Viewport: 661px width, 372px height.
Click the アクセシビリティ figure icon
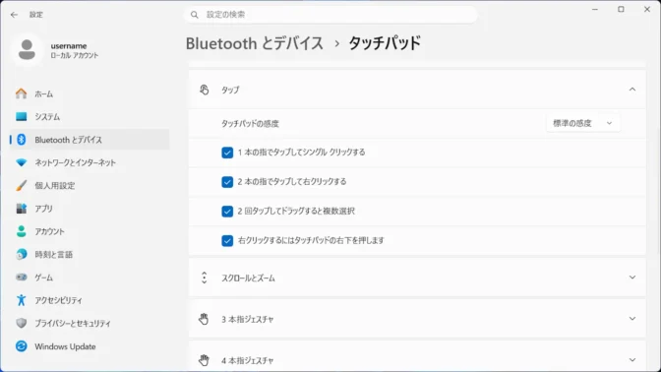point(21,300)
